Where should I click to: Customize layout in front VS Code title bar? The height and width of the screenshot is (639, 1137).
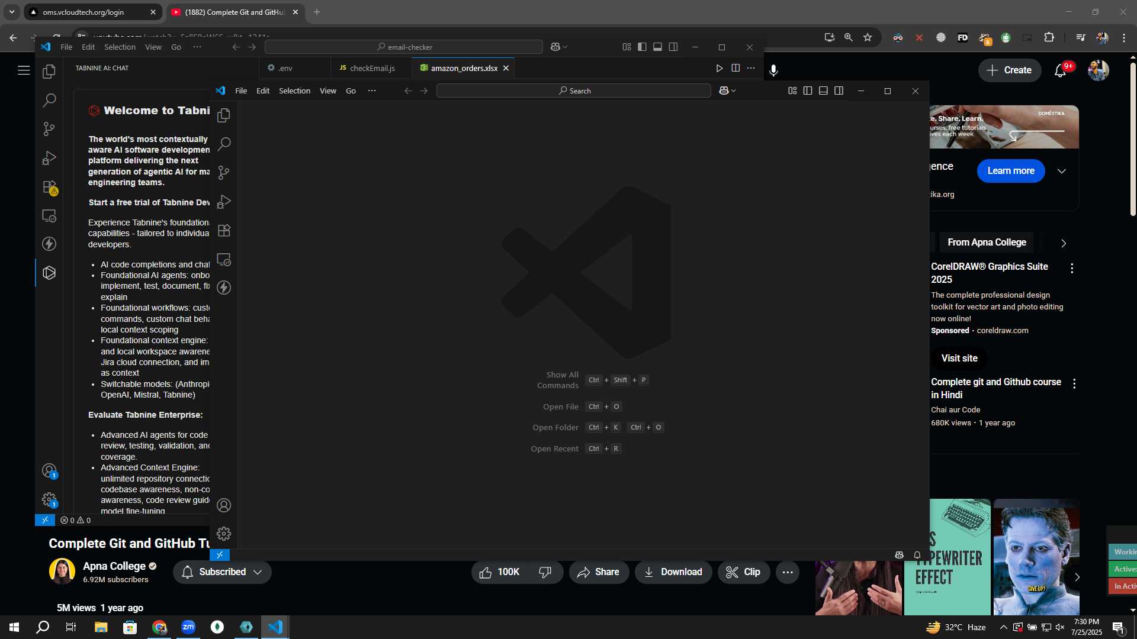[x=792, y=91]
